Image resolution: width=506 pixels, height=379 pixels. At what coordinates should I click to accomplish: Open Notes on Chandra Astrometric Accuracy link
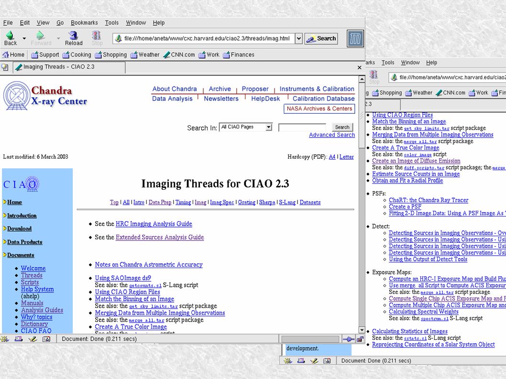coord(149,264)
